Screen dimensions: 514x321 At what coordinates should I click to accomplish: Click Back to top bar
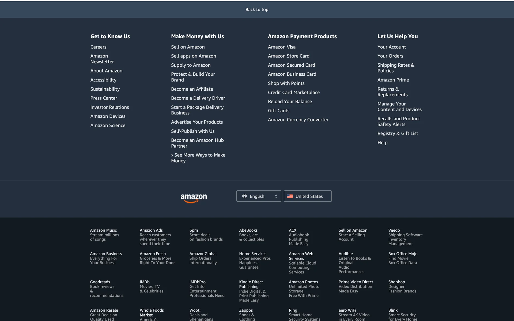tap(257, 9)
